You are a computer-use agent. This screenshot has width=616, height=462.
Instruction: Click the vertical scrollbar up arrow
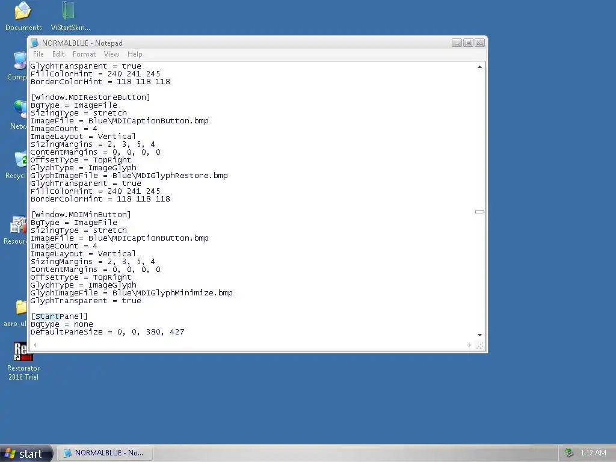tap(479, 67)
